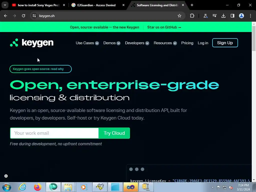Open the Windows Start button
This screenshot has width=256, height=192.
coord(7,187)
